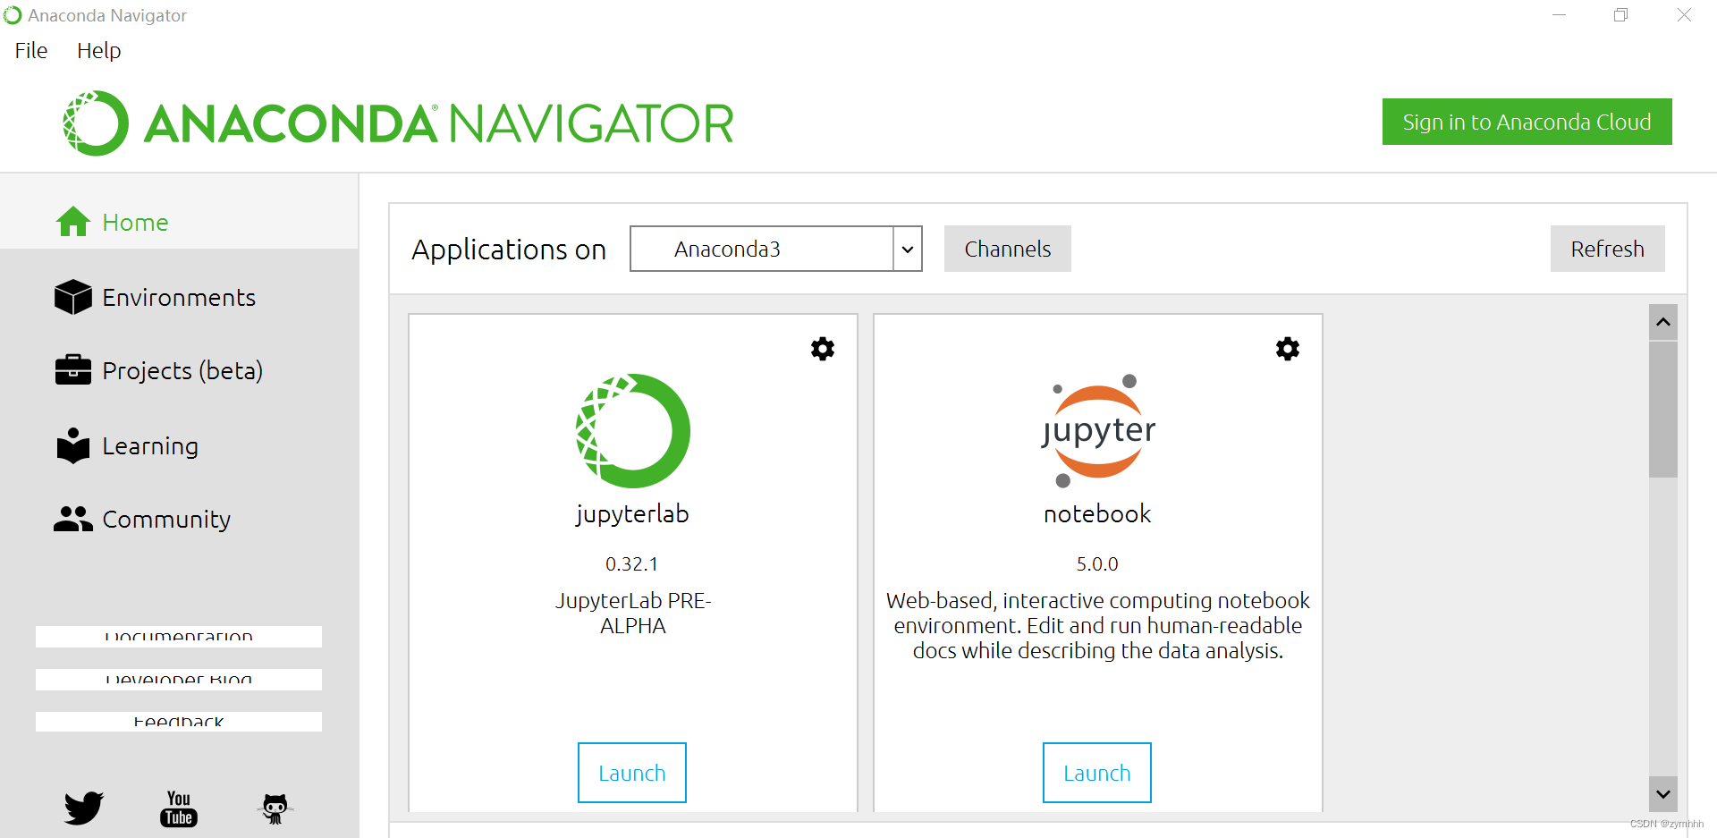Click the notebook web-based description text

click(1098, 626)
